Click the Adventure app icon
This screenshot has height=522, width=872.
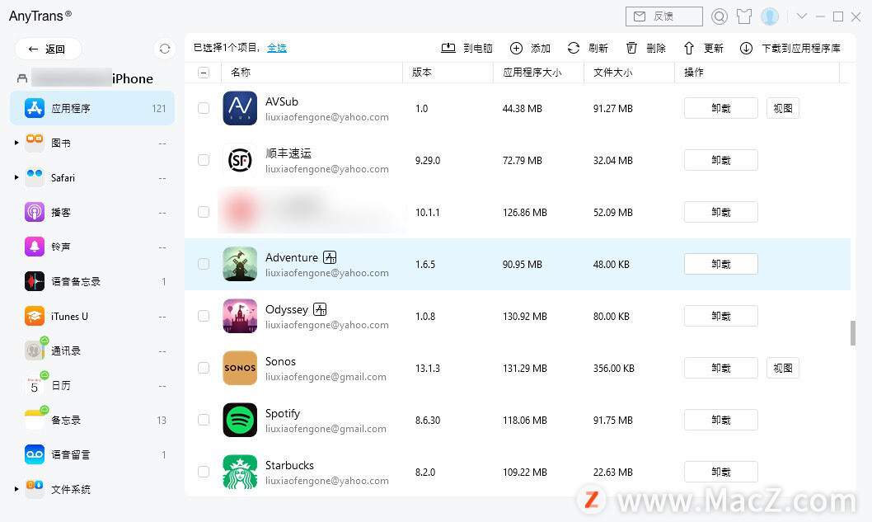coord(240,264)
